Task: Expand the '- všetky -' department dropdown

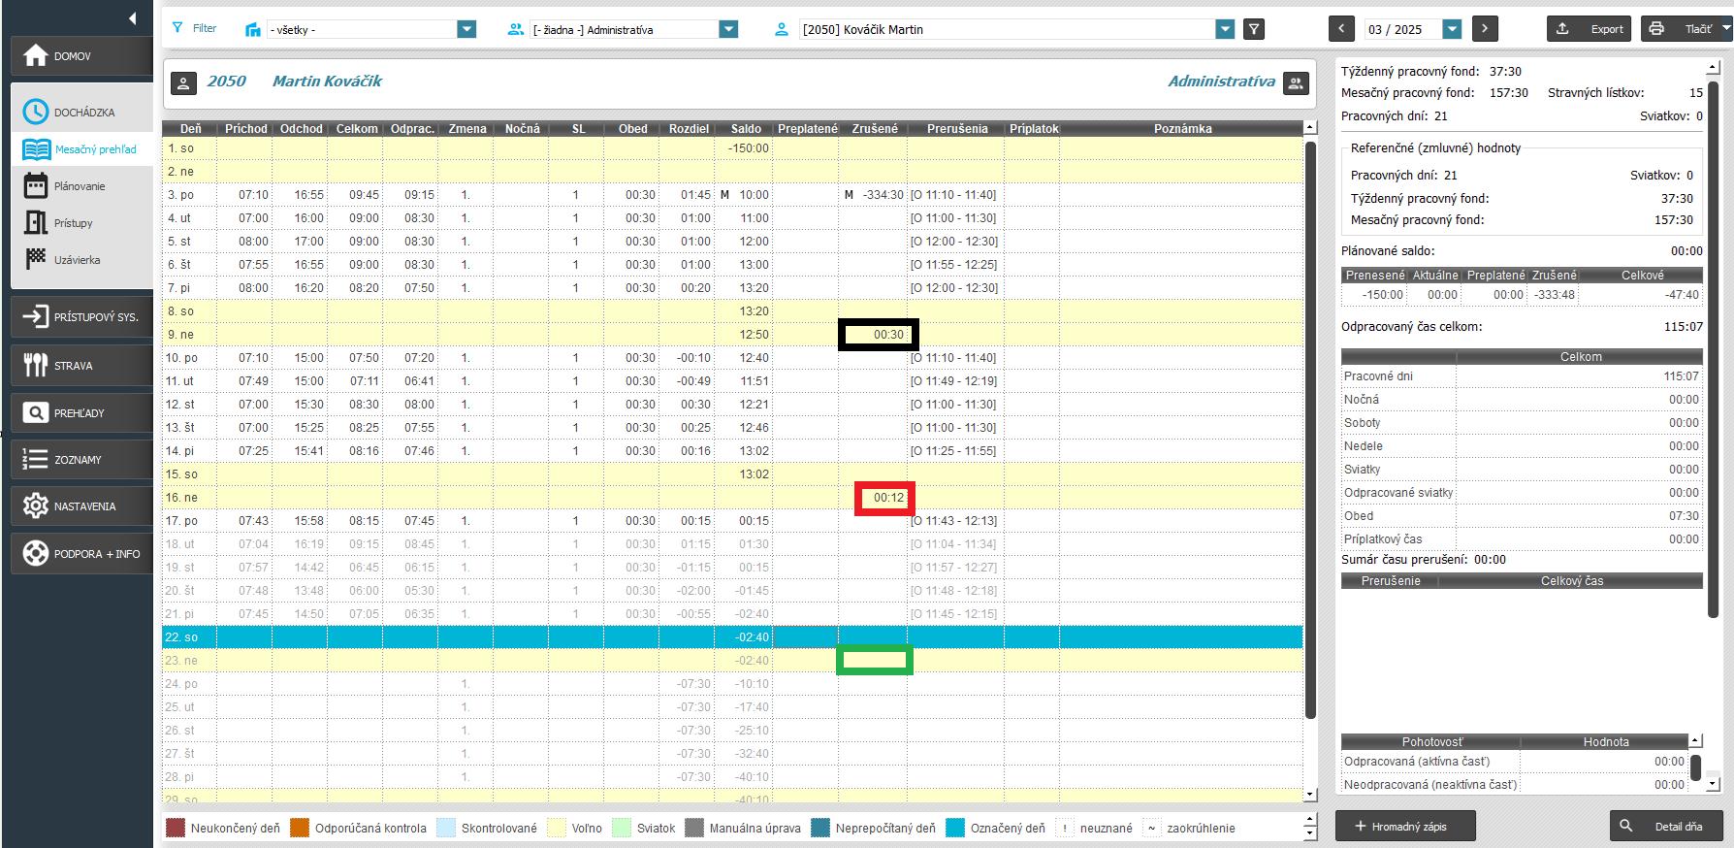Action: click(466, 29)
